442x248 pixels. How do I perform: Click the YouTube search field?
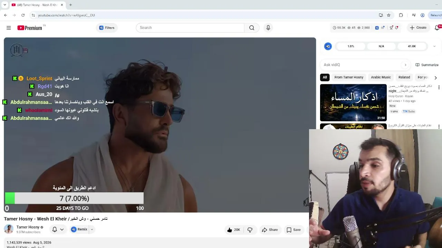coord(190,28)
